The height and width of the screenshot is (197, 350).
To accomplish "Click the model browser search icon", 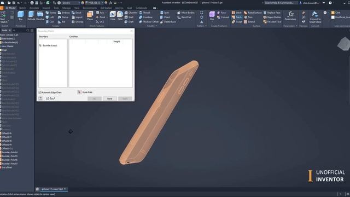I will click(28, 30).
